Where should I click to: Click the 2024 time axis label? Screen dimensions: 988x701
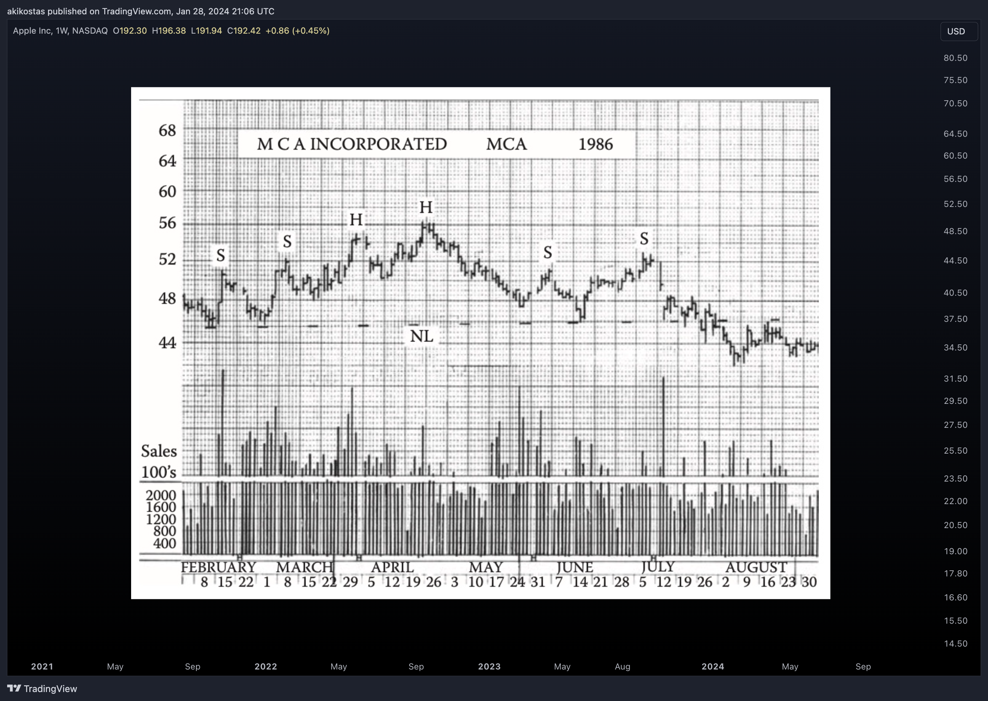713,667
